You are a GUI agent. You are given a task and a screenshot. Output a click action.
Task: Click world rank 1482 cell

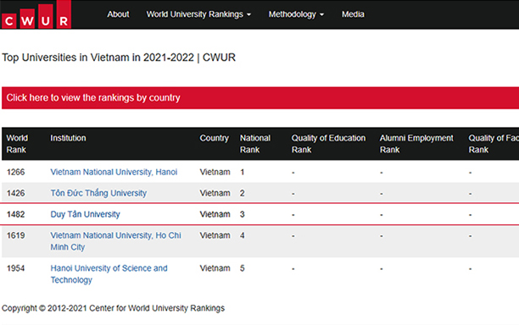(15, 214)
